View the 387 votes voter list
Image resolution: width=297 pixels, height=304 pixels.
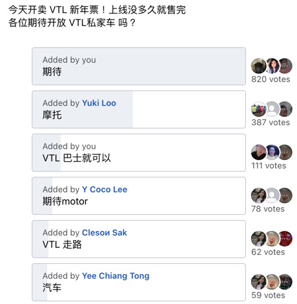[x=271, y=123]
